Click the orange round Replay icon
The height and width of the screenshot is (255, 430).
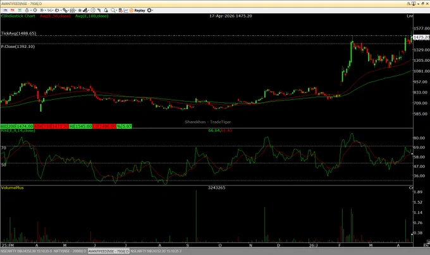pyautogui.click(x=132, y=10)
